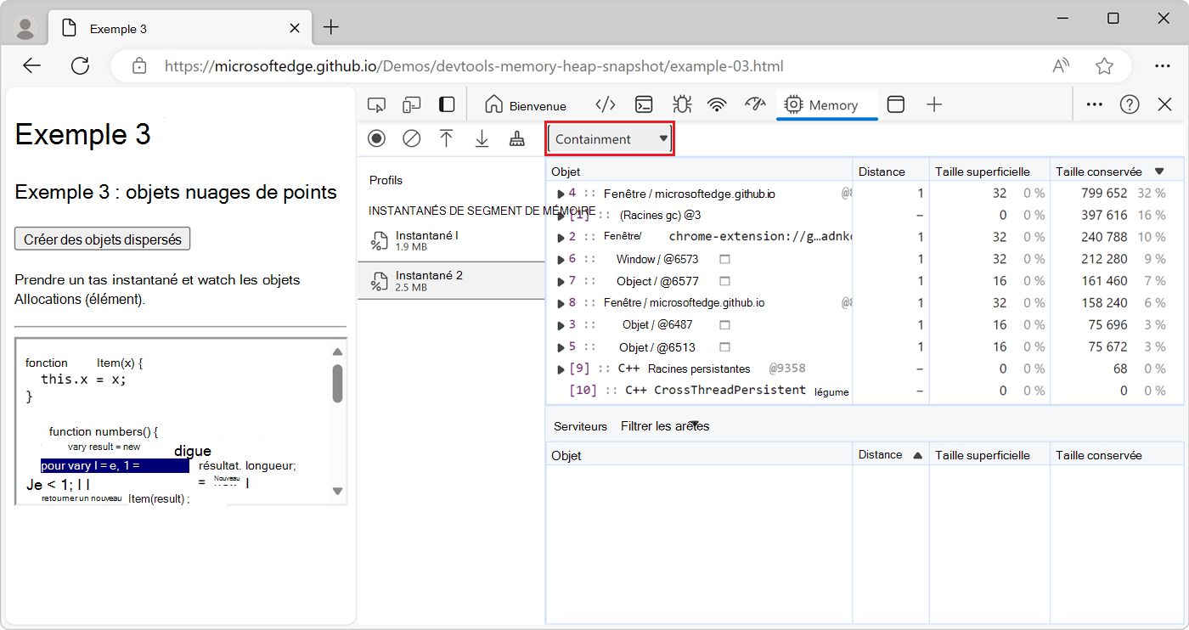
Task: Select the Instantané 1 snapshot
Action: click(x=426, y=240)
